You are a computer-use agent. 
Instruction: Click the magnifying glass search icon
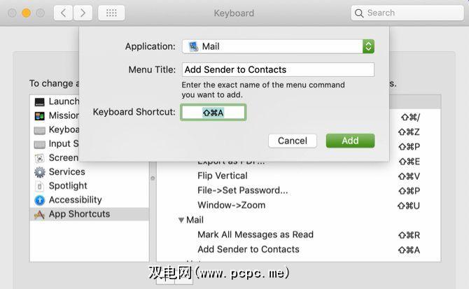coord(358,13)
